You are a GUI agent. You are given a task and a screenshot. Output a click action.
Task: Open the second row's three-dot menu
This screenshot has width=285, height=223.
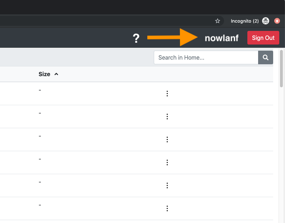tap(167, 116)
